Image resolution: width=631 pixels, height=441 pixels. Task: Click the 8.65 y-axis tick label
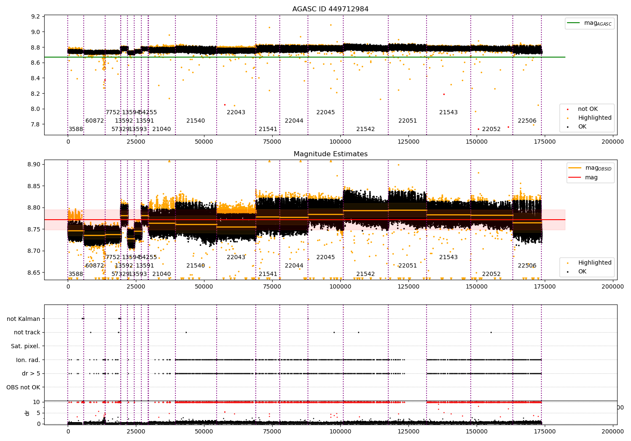click(34, 273)
